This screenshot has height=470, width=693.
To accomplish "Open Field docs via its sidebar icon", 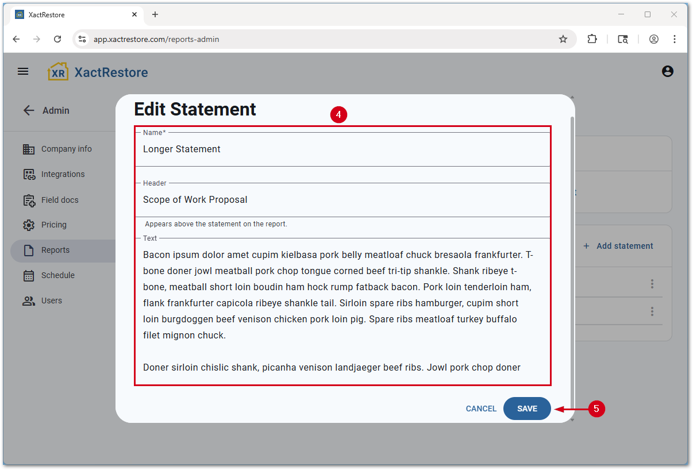I will point(29,199).
